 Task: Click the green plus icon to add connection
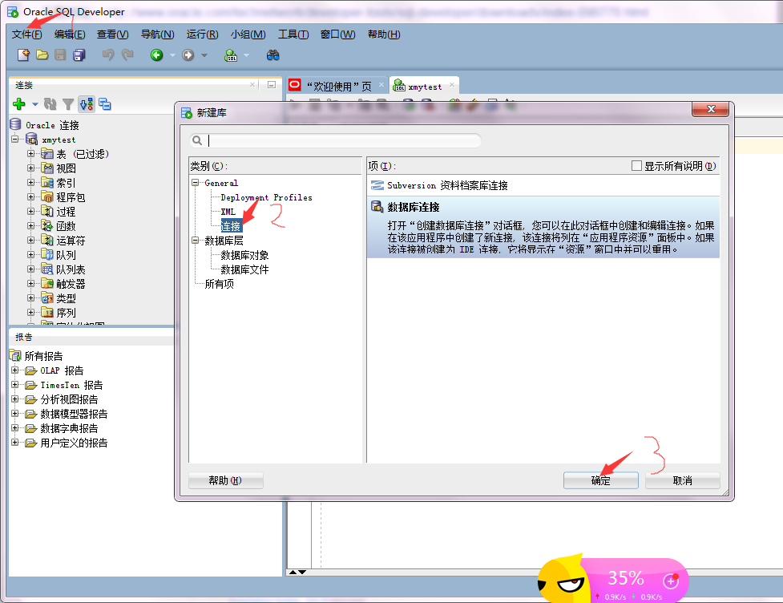click(x=18, y=104)
